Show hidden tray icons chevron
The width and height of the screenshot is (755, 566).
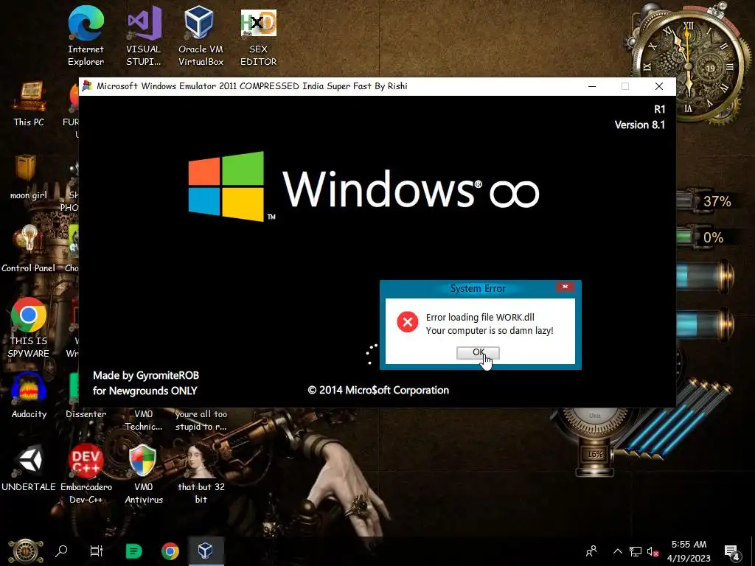pos(617,551)
